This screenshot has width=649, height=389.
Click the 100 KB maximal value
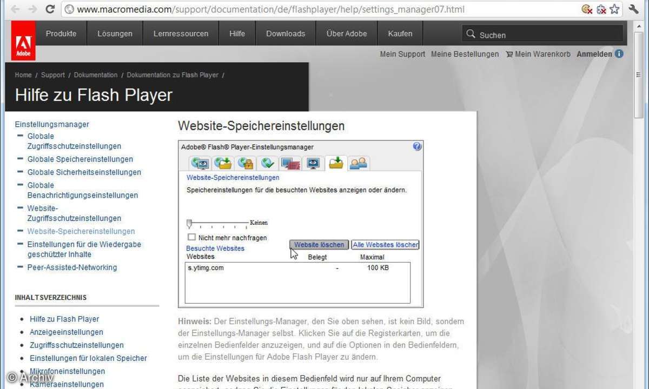[378, 268]
